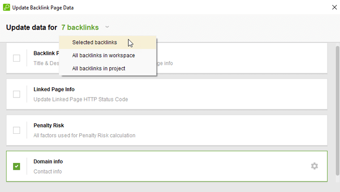Viewport: 340px width, 192px height.
Task: Open Domain info settings gear
Action: [314, 166]
